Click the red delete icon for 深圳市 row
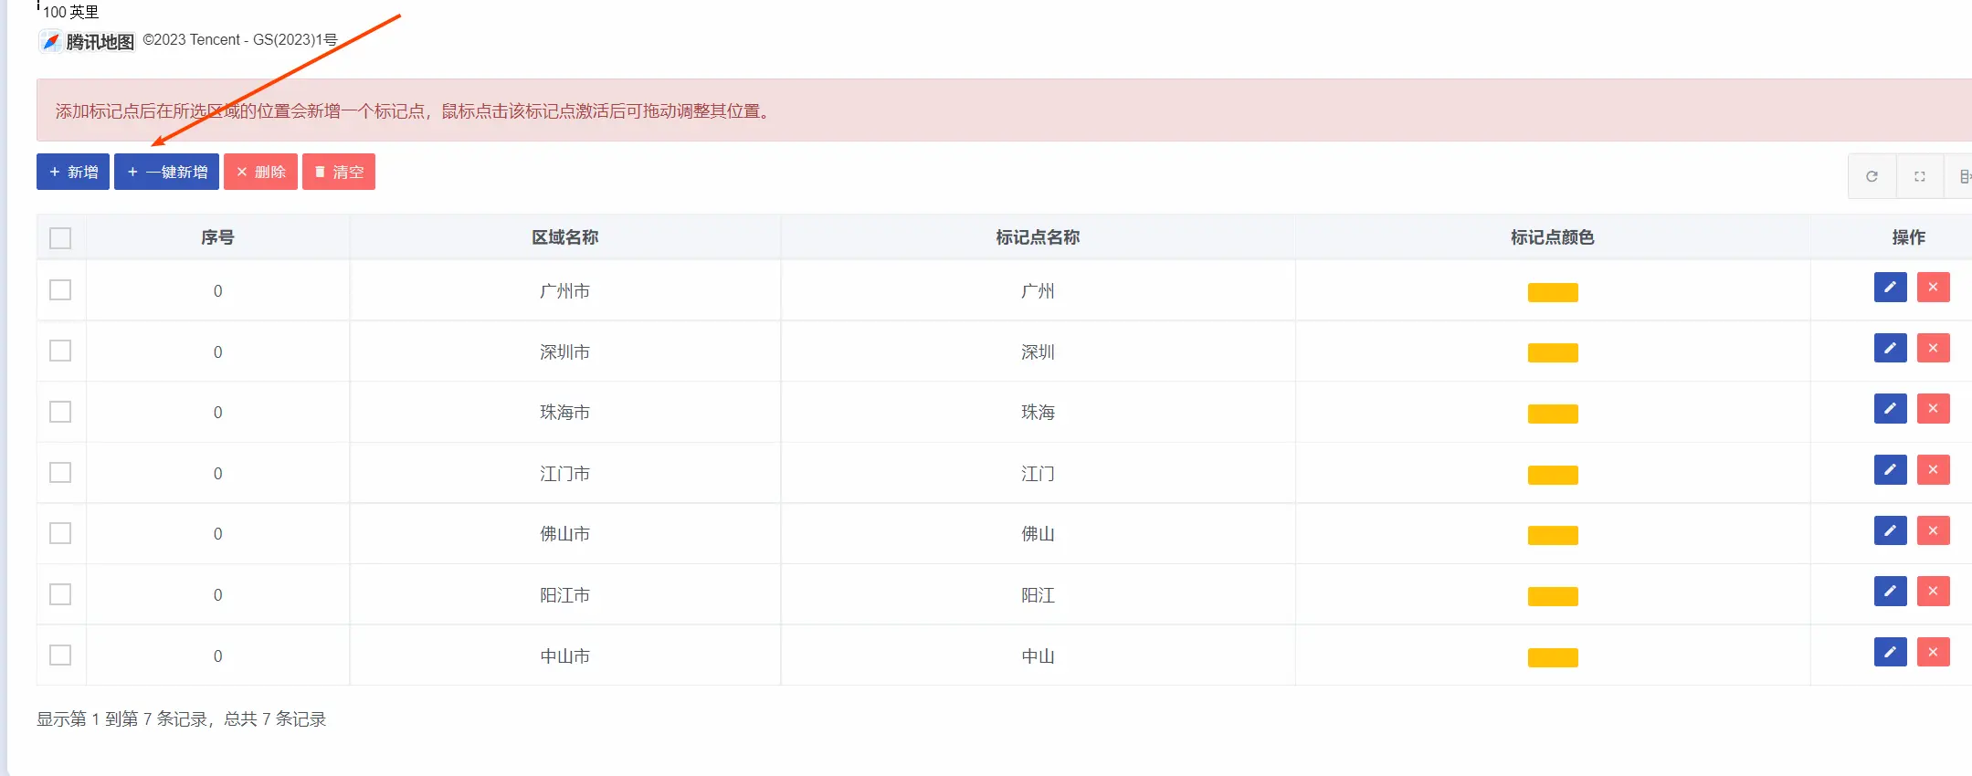 point(1933,349)
